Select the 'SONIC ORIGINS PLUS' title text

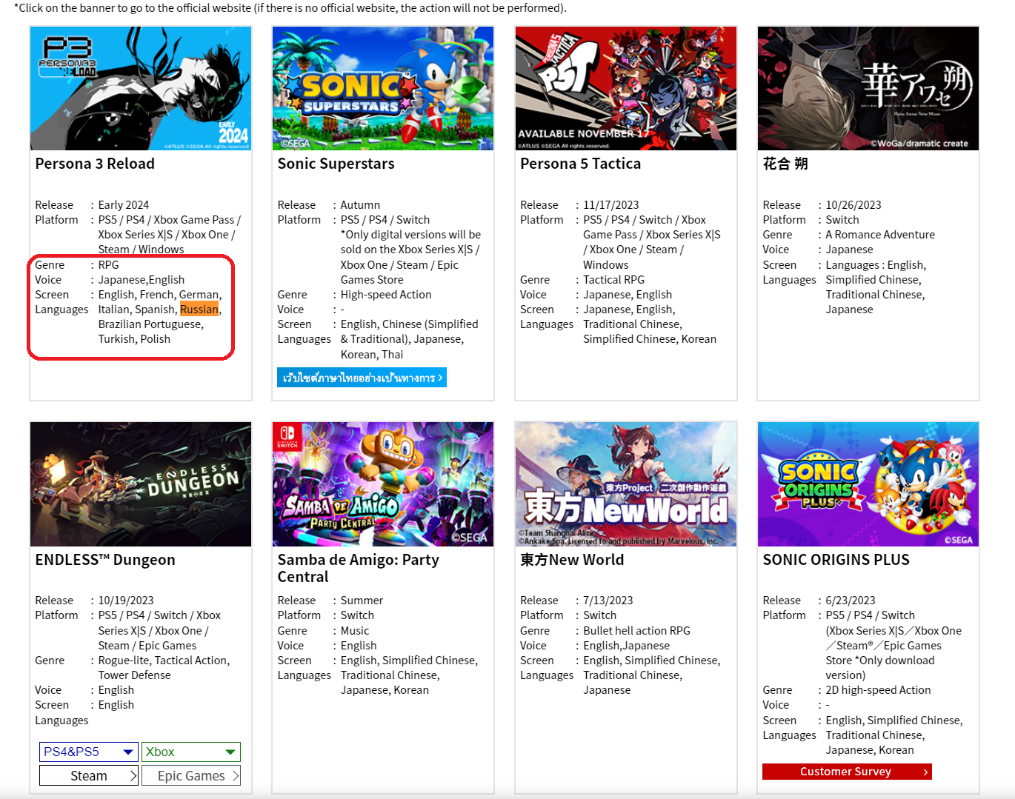click(836, 560)
